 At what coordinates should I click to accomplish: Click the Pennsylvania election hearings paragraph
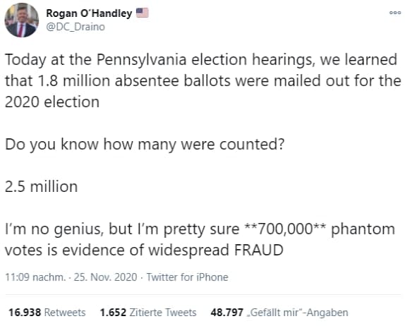[202, 80]
